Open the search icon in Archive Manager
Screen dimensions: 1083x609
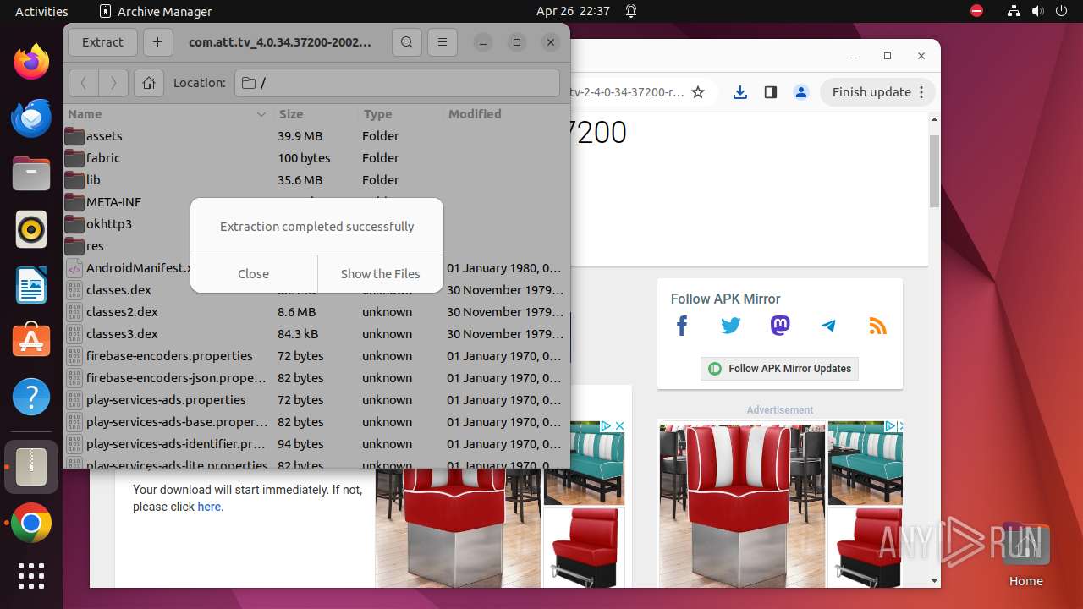coord(407,42)
